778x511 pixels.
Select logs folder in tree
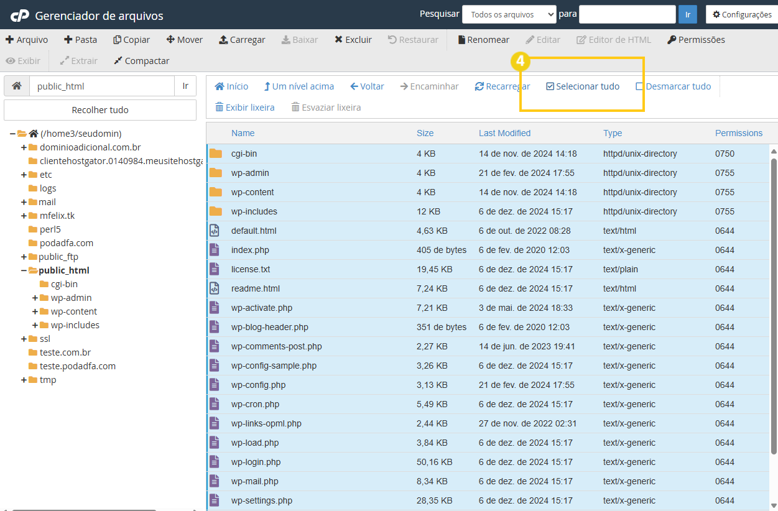48,188
